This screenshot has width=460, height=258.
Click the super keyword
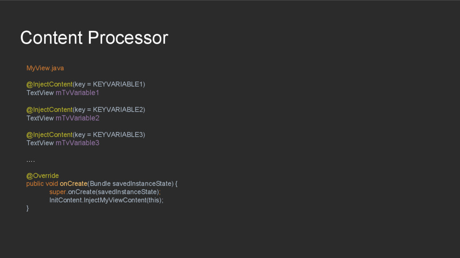point(57,192)
